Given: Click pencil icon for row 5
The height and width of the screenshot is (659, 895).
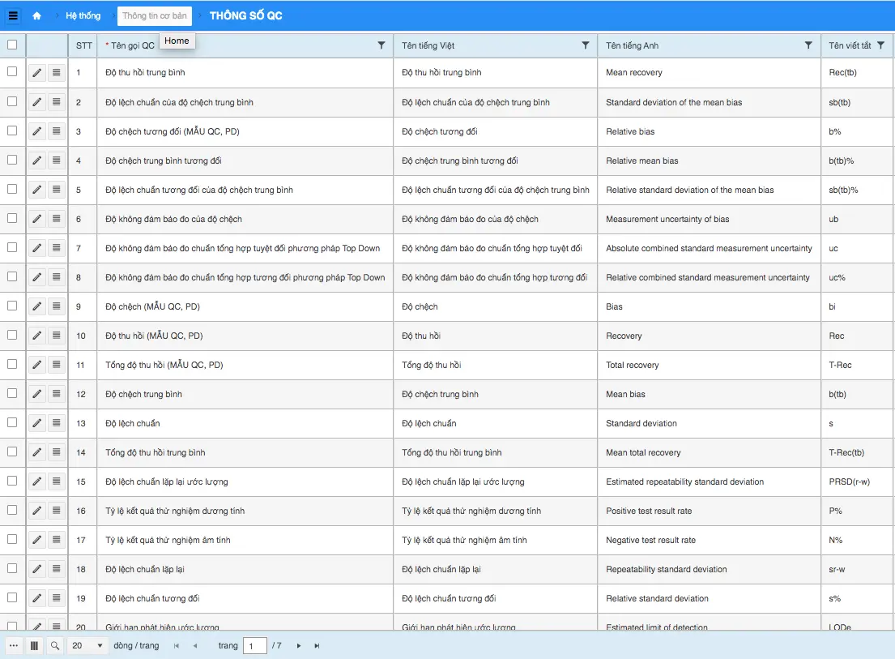Looking at the screenshot, I should (37, 190).
